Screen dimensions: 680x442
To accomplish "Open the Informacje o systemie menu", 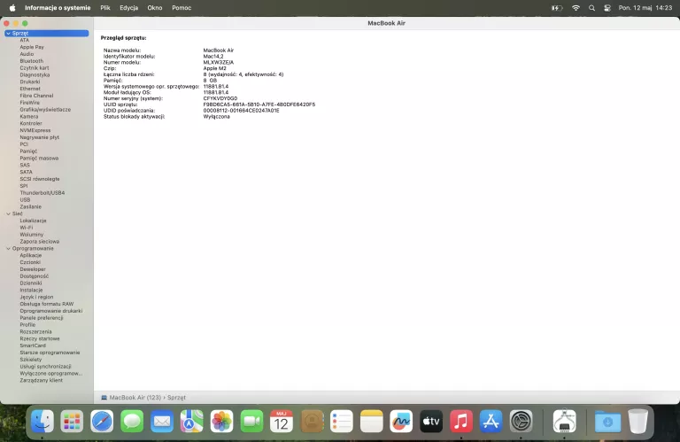I will click(x=58, y=8).
